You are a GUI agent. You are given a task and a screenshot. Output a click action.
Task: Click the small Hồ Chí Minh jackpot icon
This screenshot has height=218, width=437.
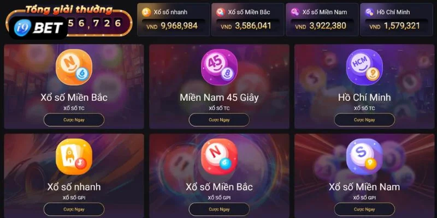[370, 12]
